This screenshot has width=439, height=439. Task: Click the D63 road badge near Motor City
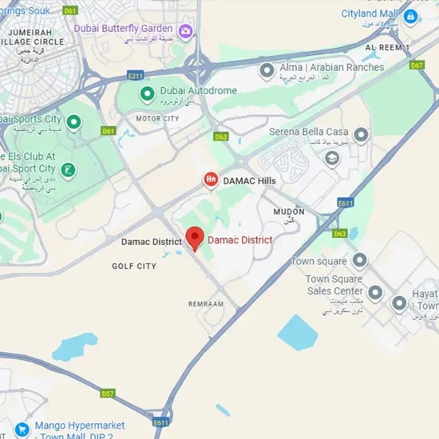click(221, 136)
